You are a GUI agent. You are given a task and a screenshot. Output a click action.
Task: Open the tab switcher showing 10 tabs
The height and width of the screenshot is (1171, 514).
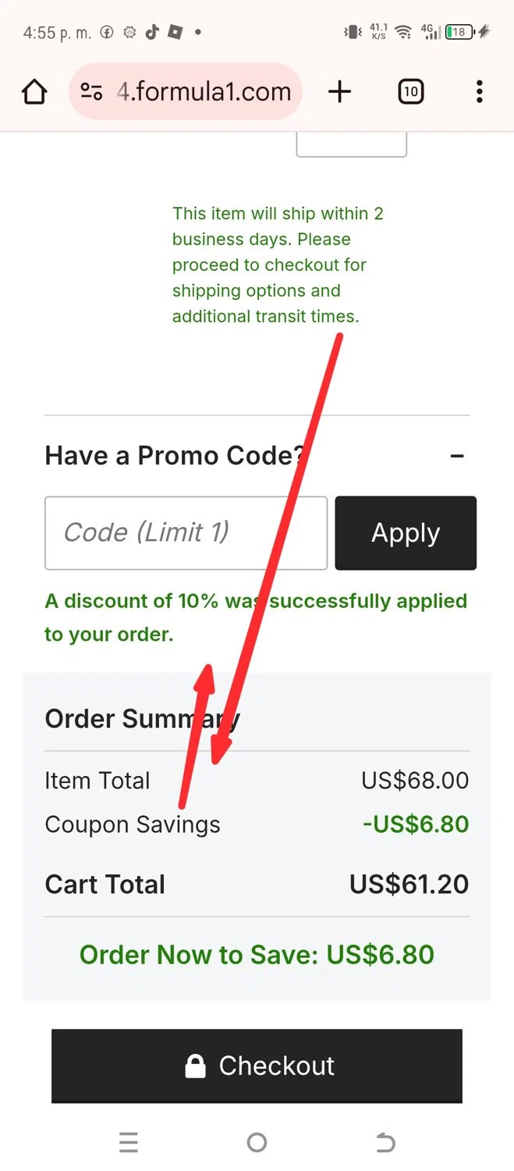(410, 92)
